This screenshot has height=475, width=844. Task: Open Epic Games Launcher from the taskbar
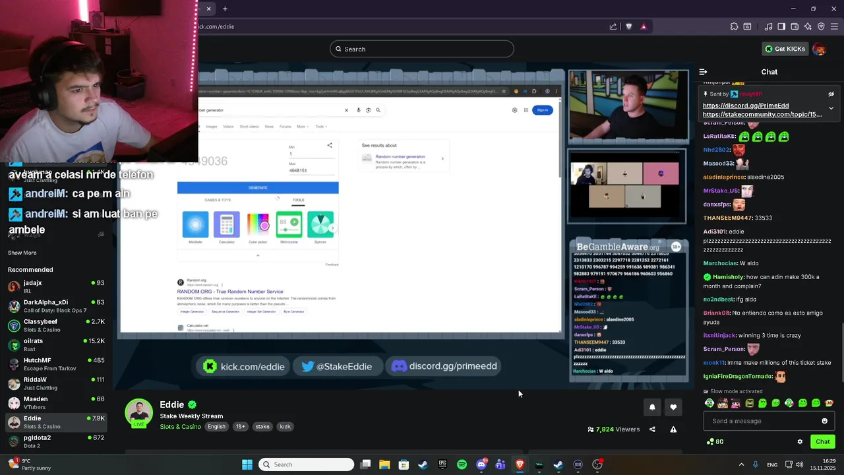pyautogui.click(x=442, y=464)
